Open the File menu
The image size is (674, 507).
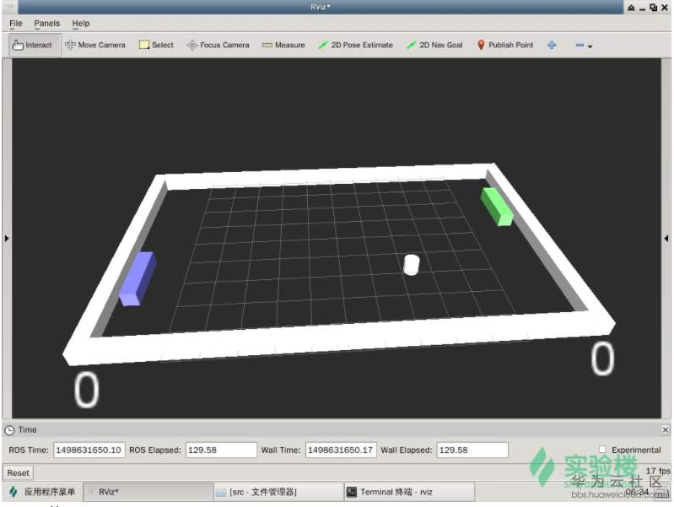15,24
